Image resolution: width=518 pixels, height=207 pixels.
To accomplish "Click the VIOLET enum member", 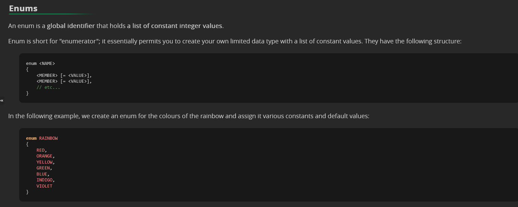I will point(45,186).
